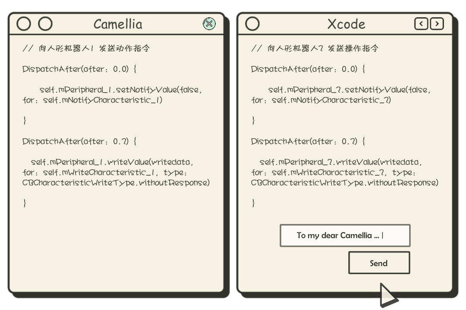Click DispatchAfter(after: 0.2) line in Camellia window

point(79,141)
